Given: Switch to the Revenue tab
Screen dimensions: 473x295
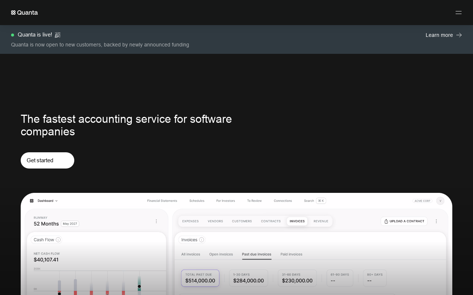Looking at the screenshot, I should point(321,221).
